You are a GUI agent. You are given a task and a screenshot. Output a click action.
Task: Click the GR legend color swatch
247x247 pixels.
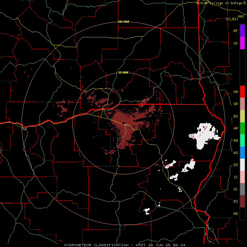click(242, 104)
